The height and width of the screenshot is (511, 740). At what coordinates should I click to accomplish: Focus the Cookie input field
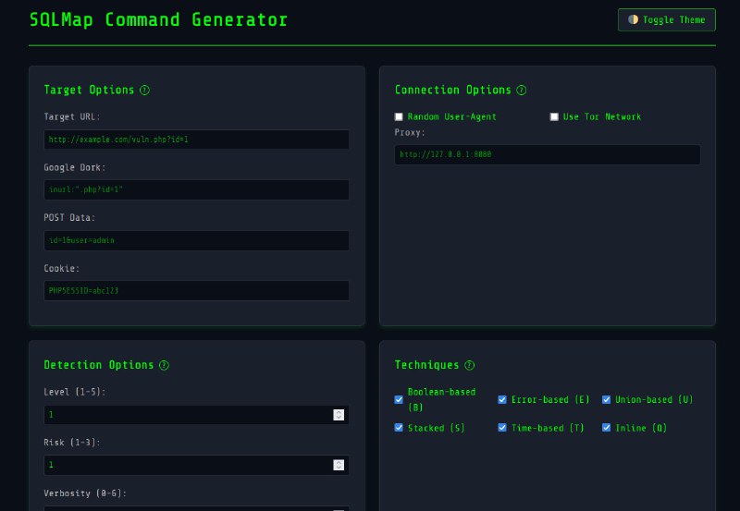(196, 291)
